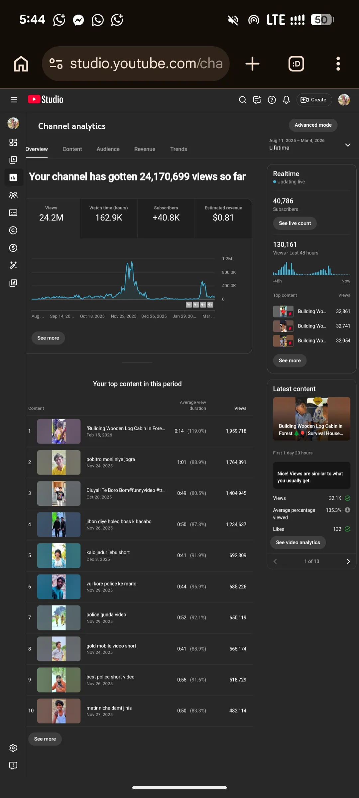Image resolution: width=359 pixels, height=798 pixels.
Task: Open Dashboard from the sidebar
Action: [x=13, y=142]
